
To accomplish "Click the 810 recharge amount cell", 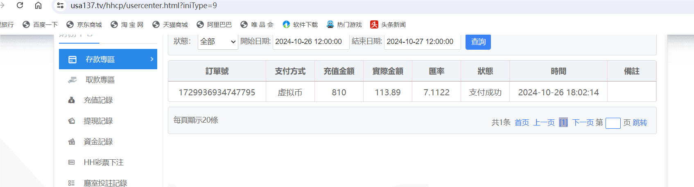I will pyautogui.click(x=339, y=92).
